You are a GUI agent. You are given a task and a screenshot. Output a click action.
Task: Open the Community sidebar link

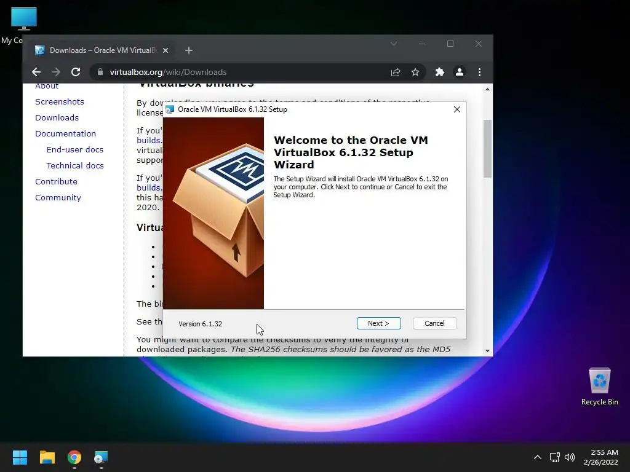pos(58,197)
